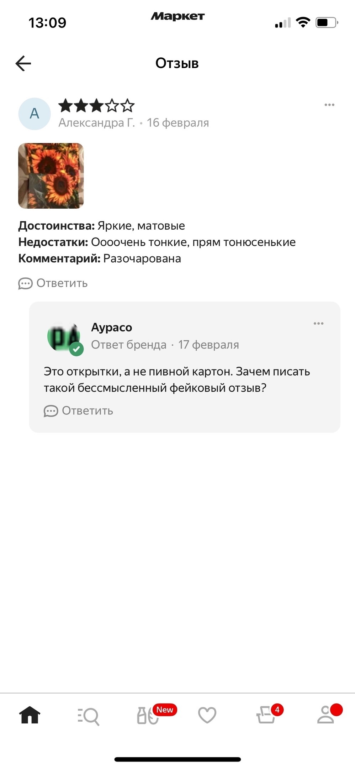Open the cart with 4 items
This screenshot has width=355, height=769.
[266, 715]
